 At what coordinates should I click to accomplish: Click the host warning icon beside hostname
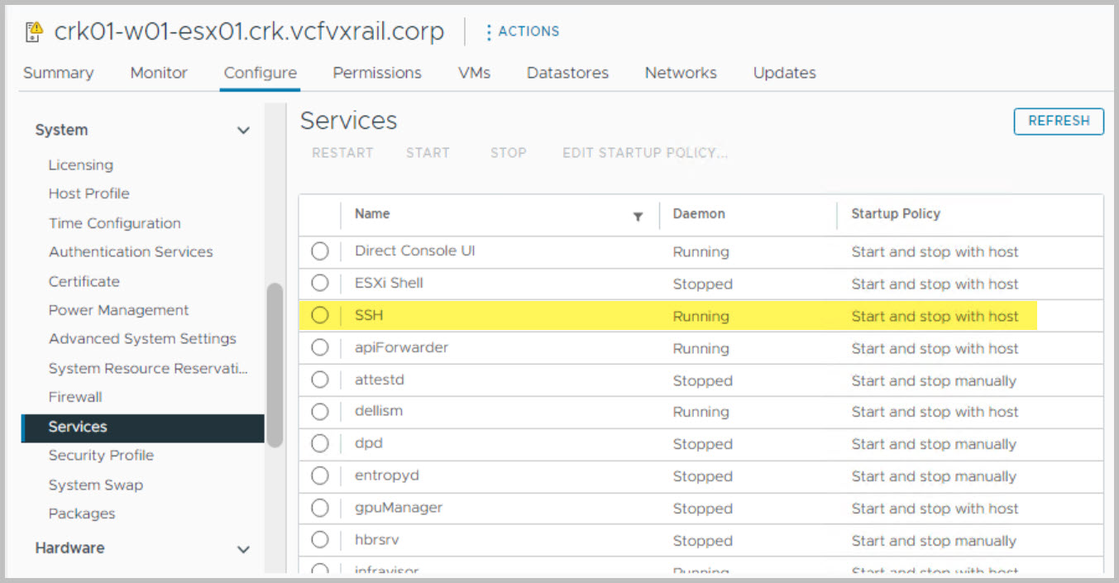[x=34, y=32]
